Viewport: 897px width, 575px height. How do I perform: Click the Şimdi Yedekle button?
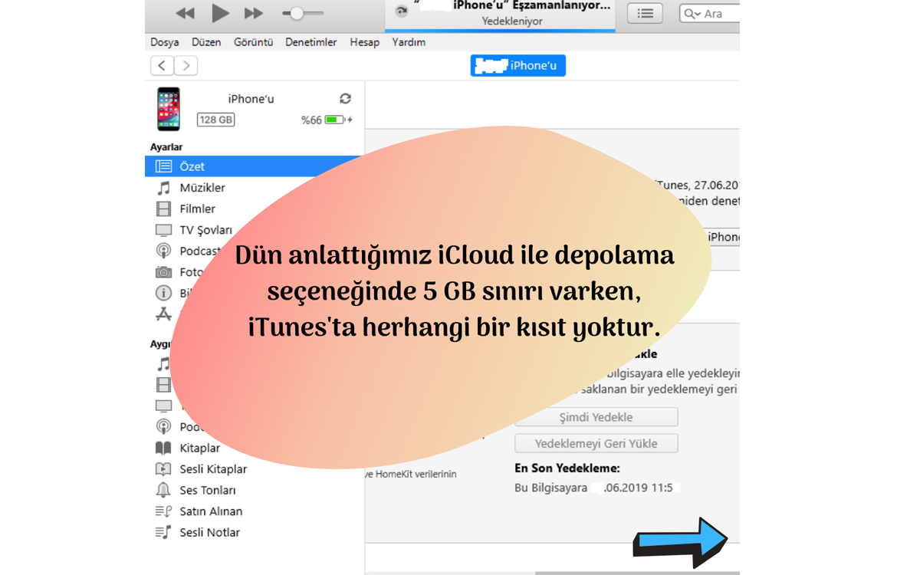coord(596,417)
